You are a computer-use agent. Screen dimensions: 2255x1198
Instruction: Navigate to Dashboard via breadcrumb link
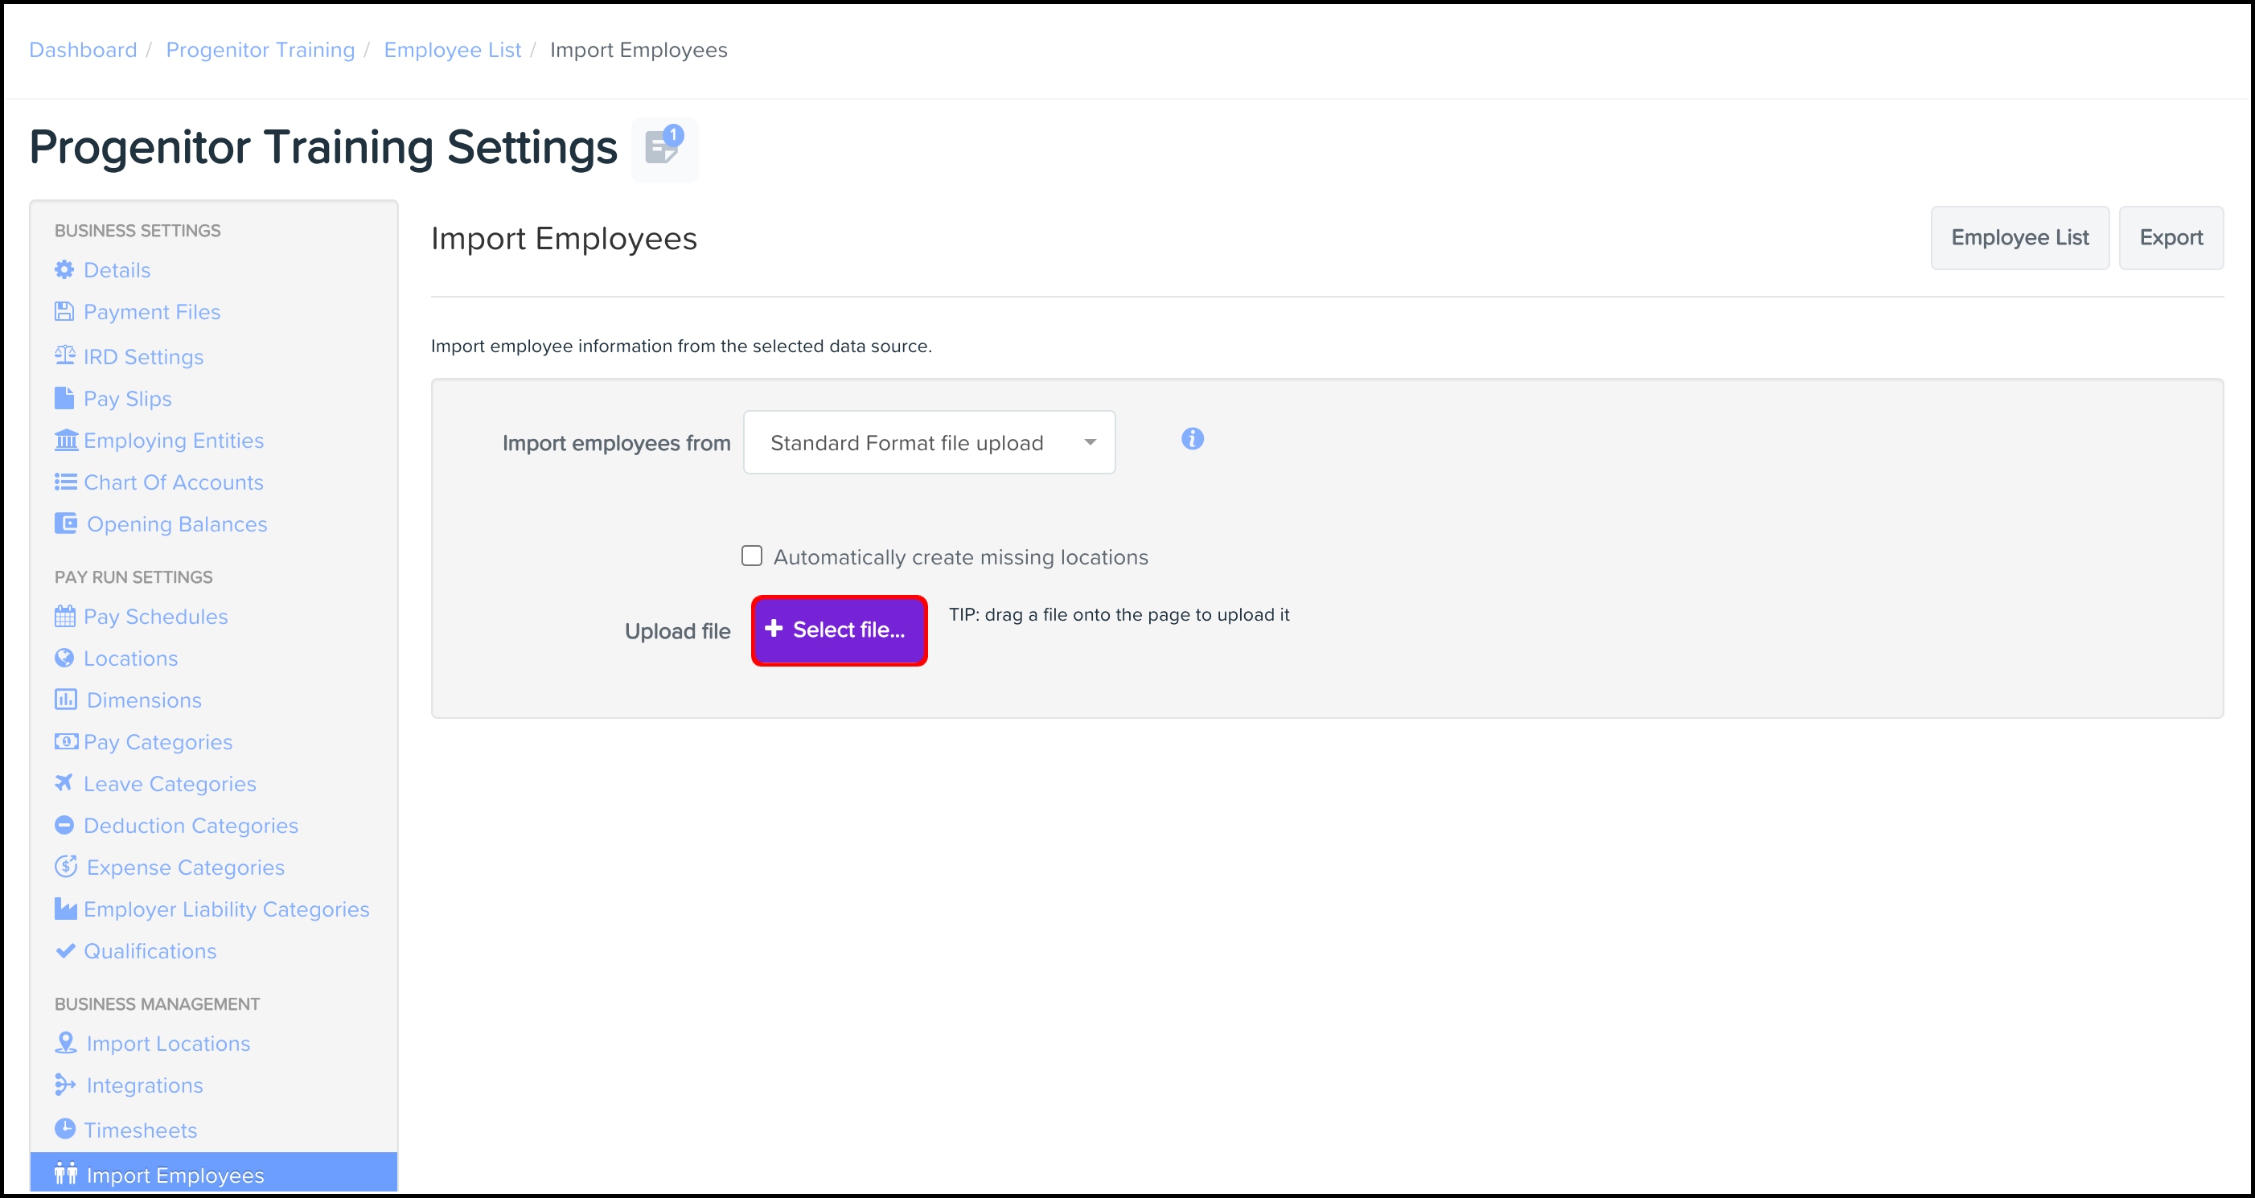pos(83,50)
